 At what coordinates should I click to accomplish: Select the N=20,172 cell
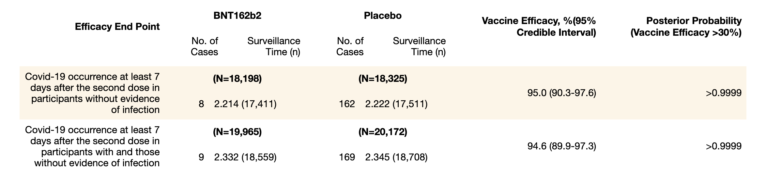click(383, 132)
